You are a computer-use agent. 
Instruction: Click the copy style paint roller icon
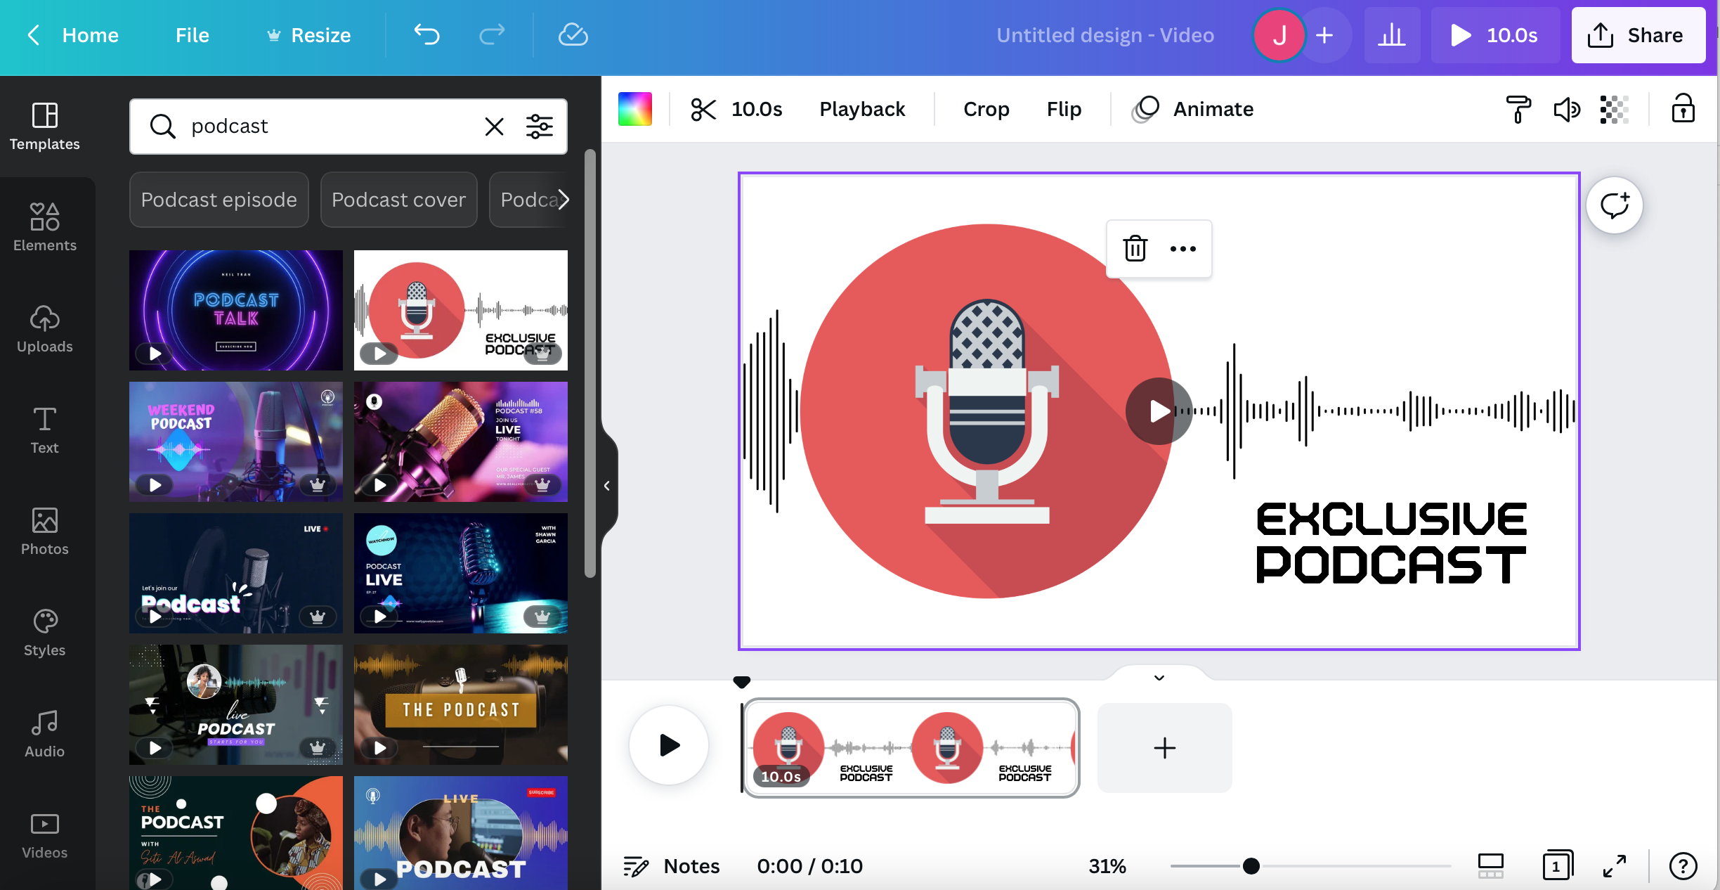pos(1518,109)
